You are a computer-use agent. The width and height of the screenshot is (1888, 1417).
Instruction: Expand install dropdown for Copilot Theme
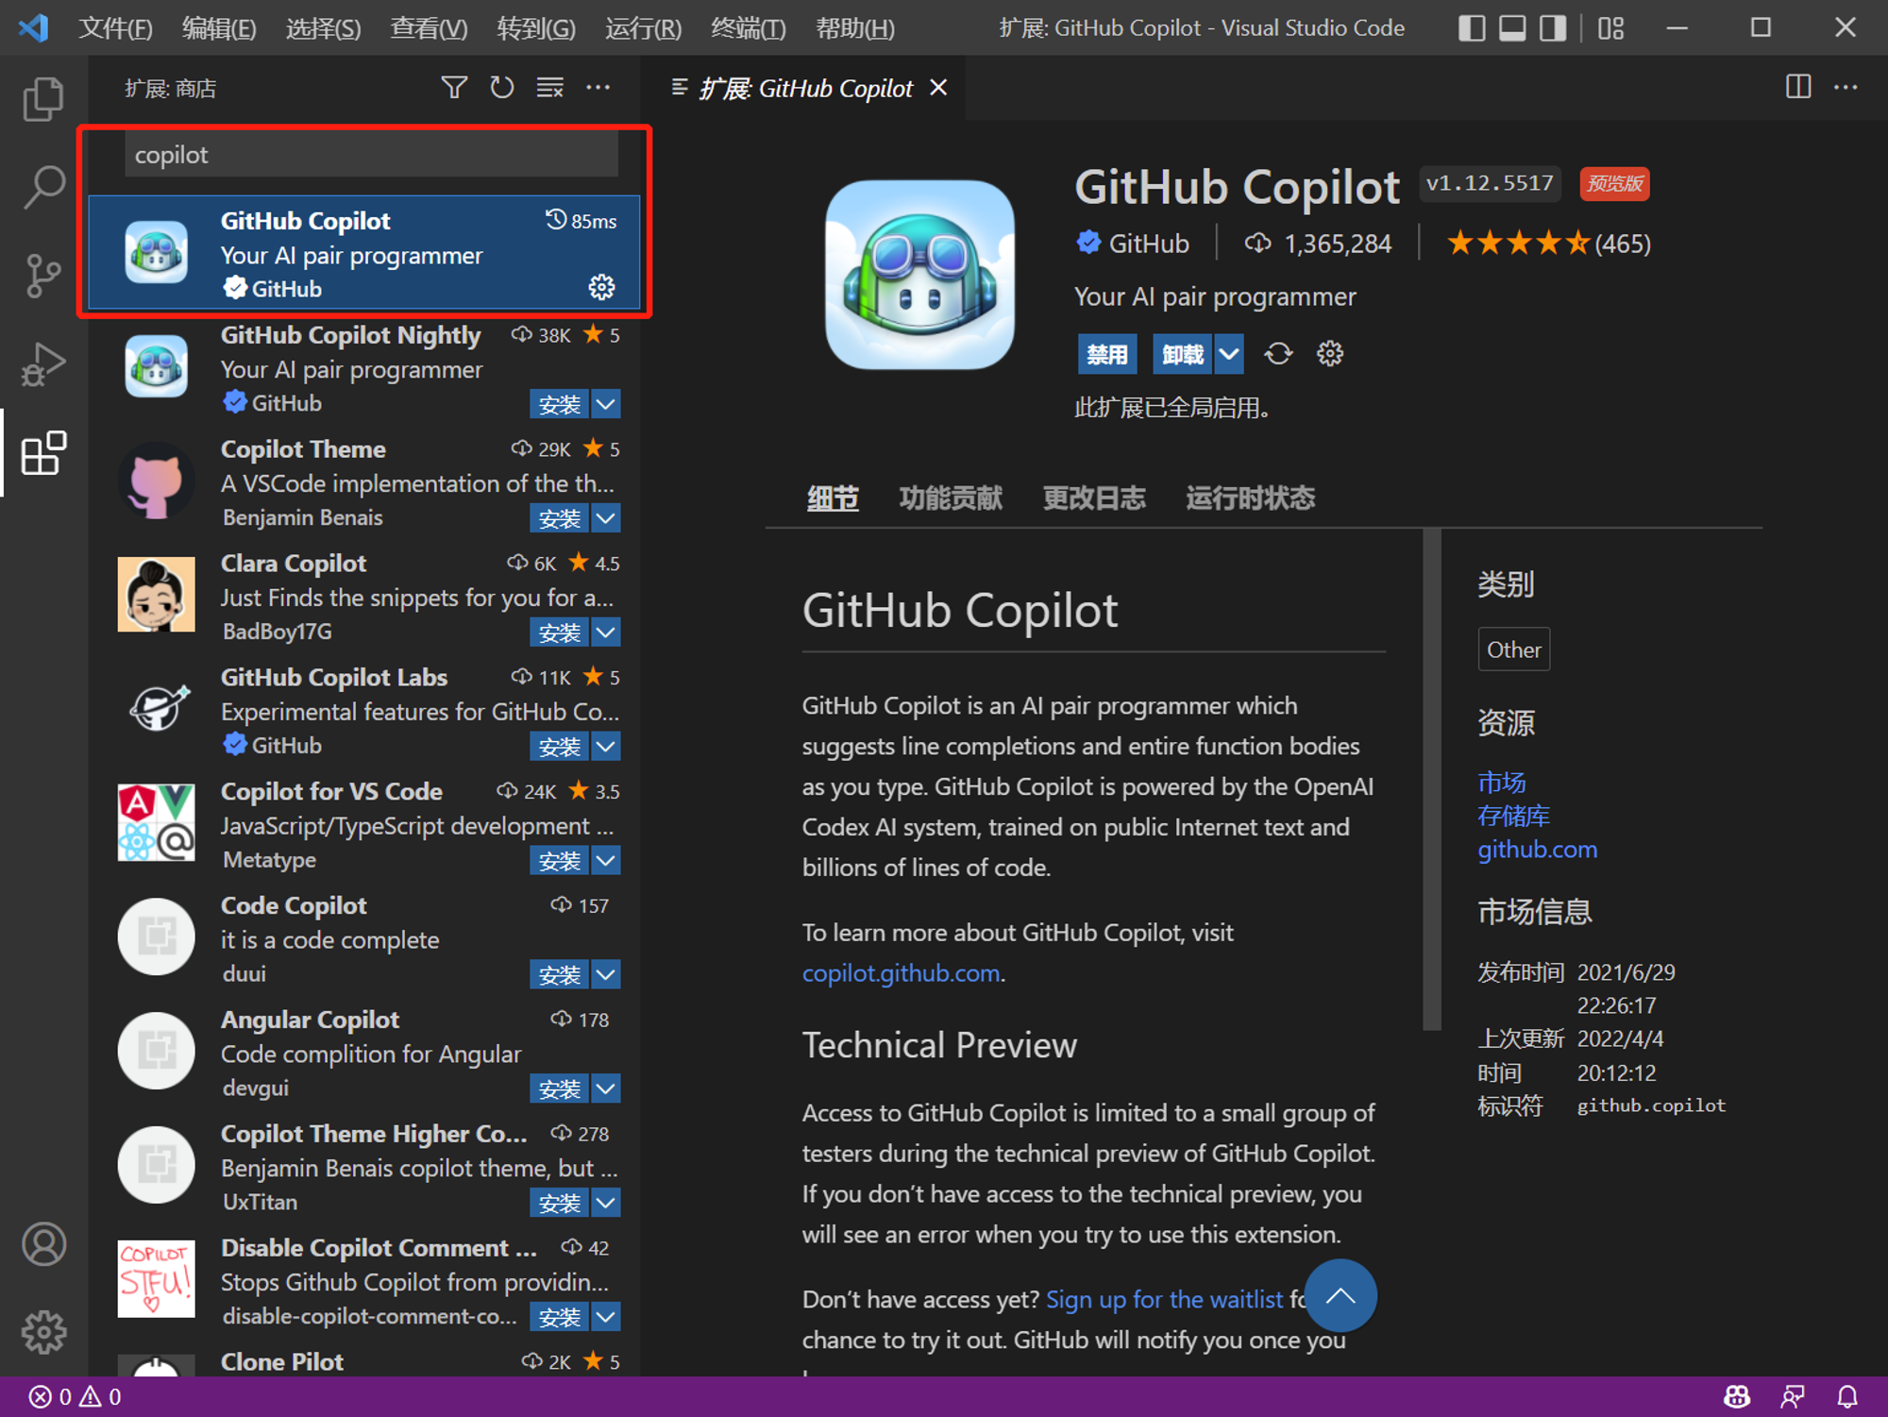(x=606, y=518)
